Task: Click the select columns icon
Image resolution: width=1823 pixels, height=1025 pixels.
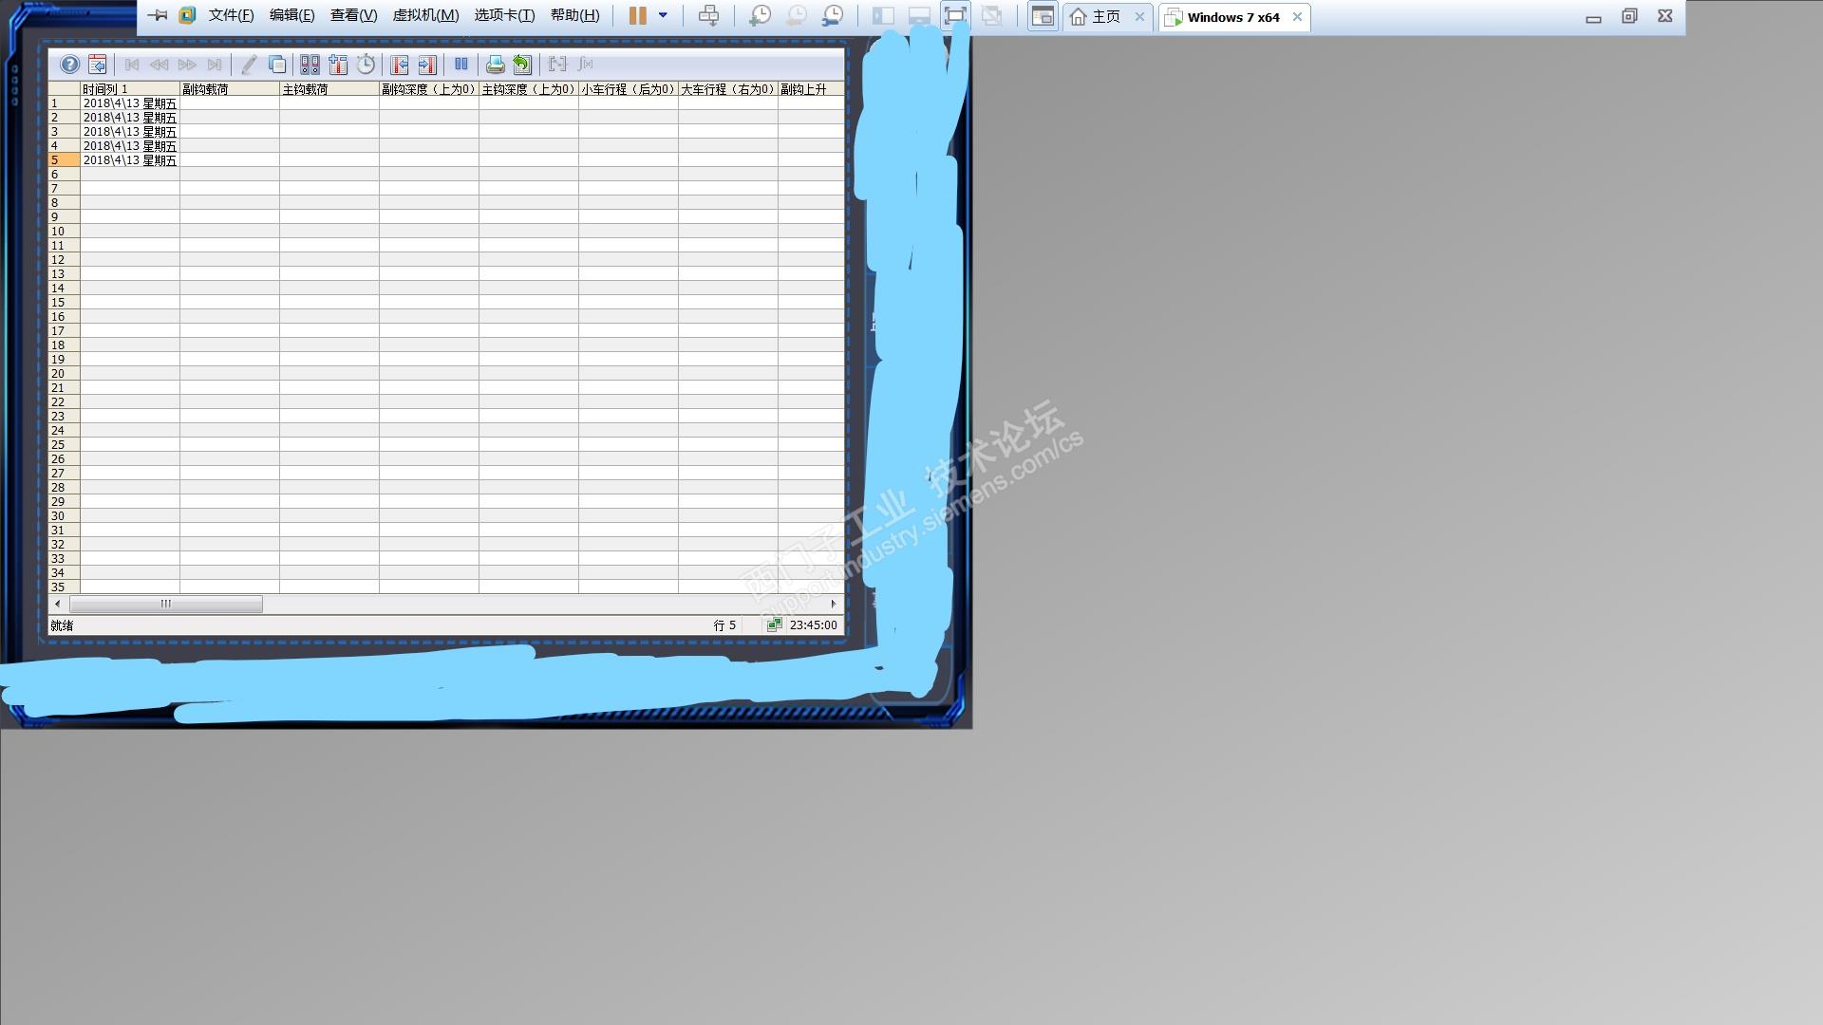Action: tap(338, 65)
